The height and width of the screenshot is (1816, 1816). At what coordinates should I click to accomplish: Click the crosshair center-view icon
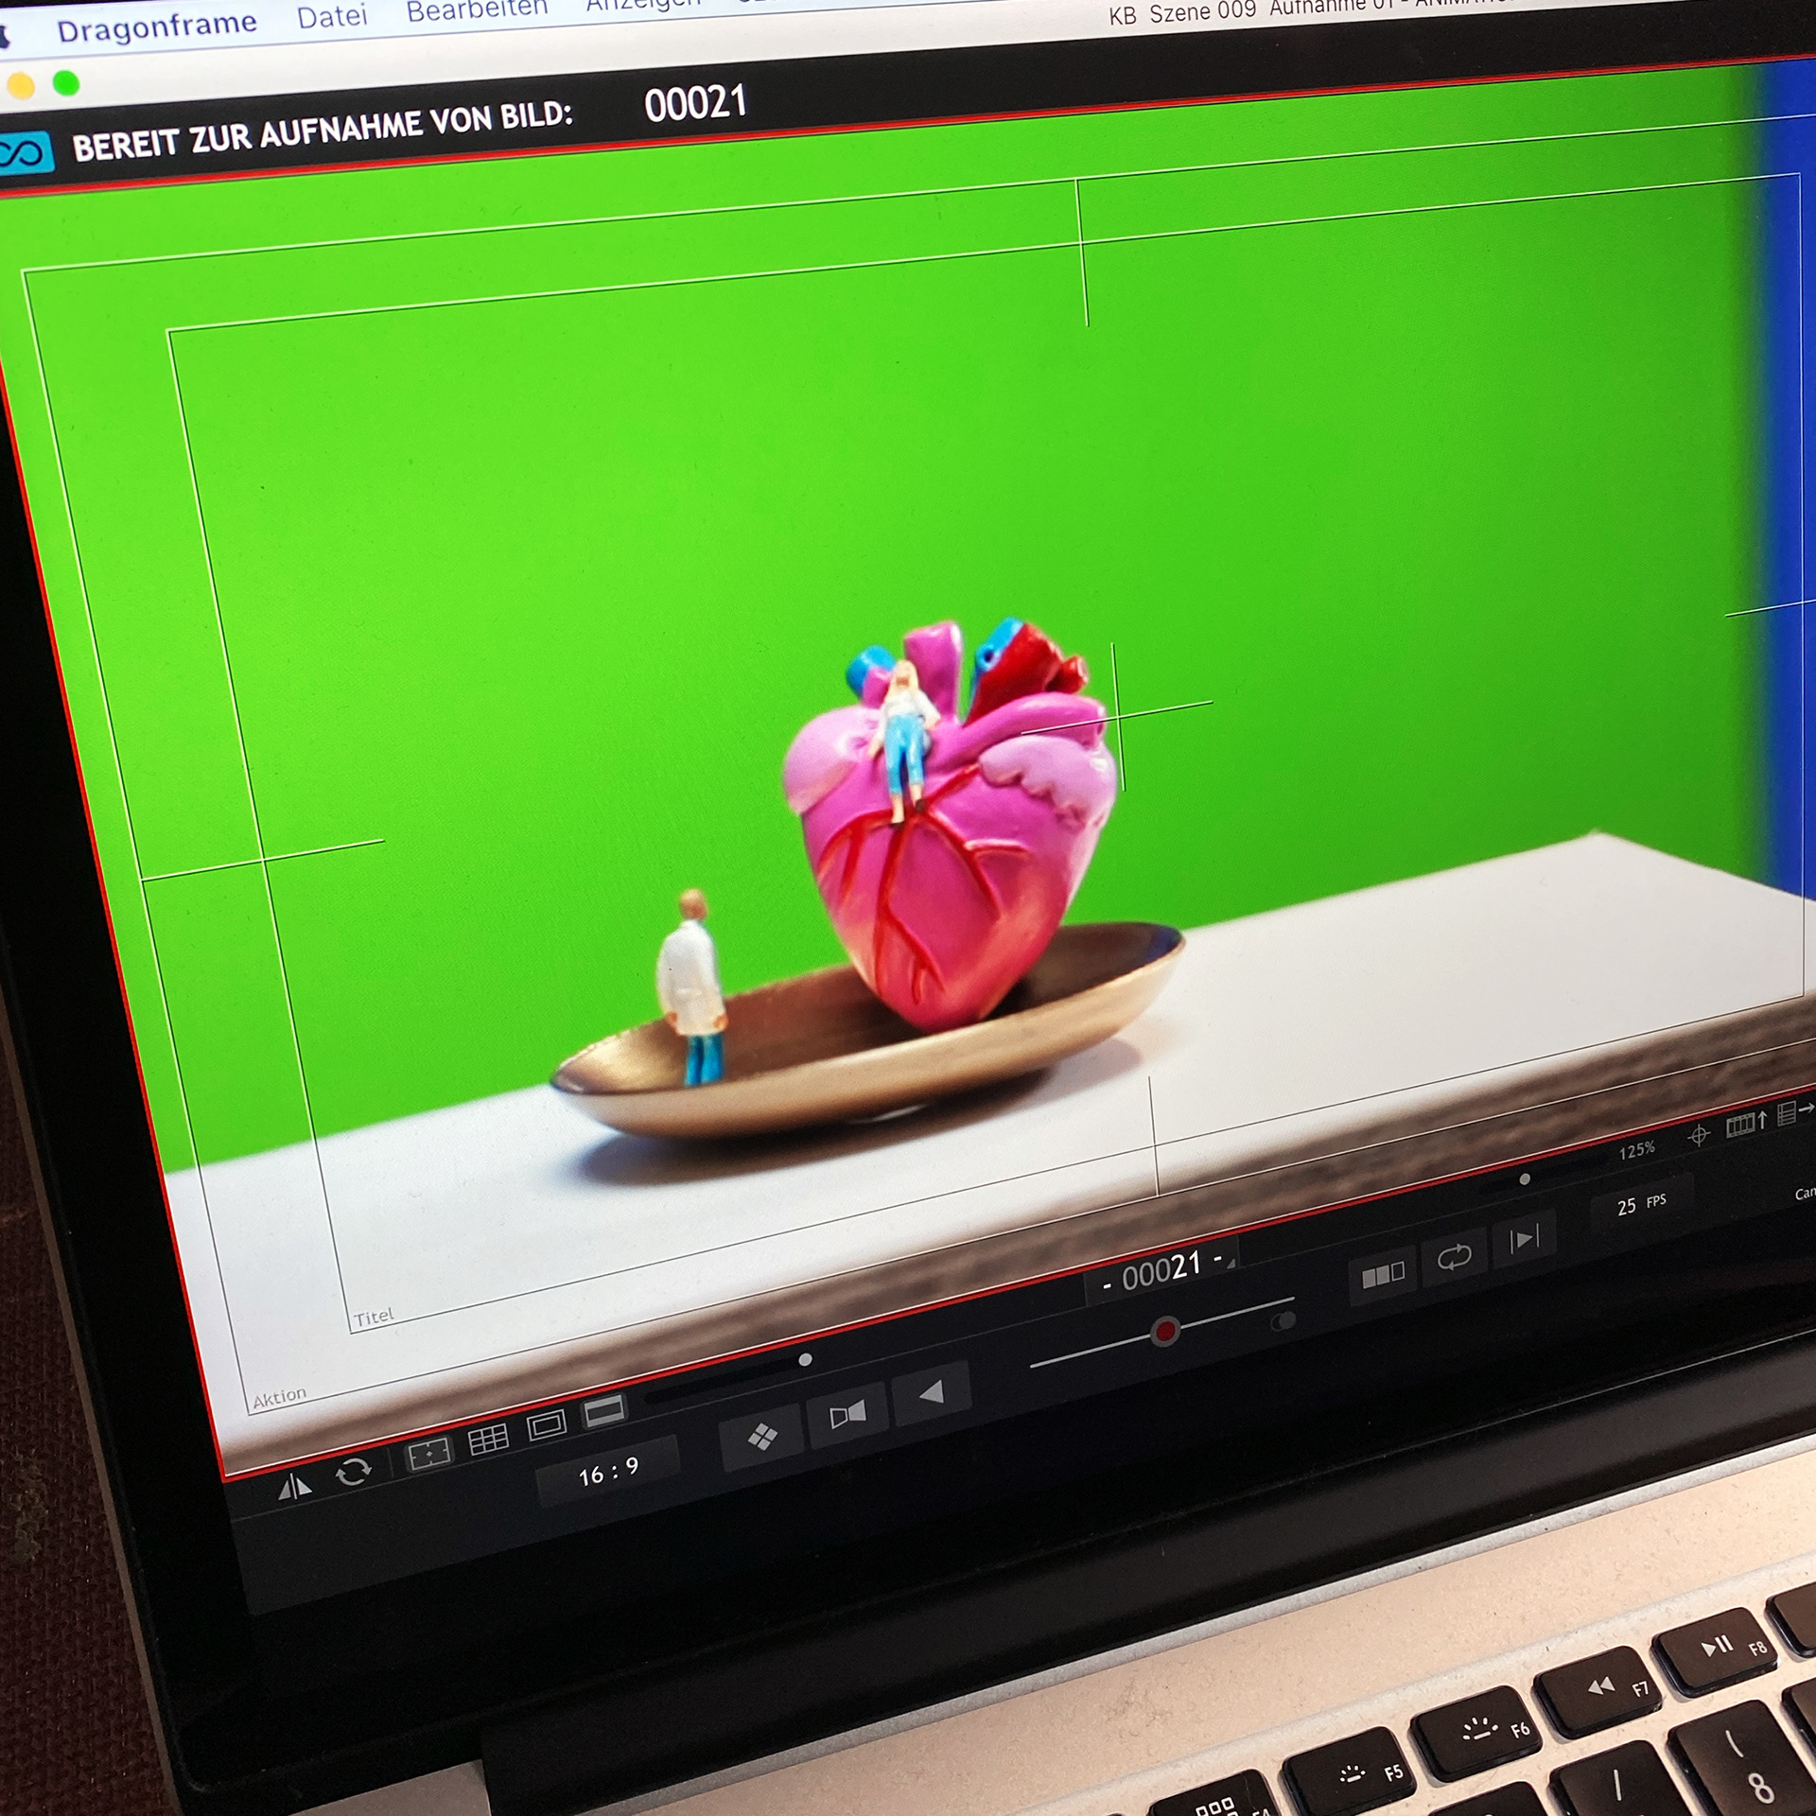coord(1699,1135)
